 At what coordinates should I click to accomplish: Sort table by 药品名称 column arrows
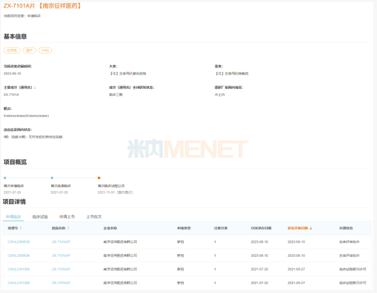point(68,228)
